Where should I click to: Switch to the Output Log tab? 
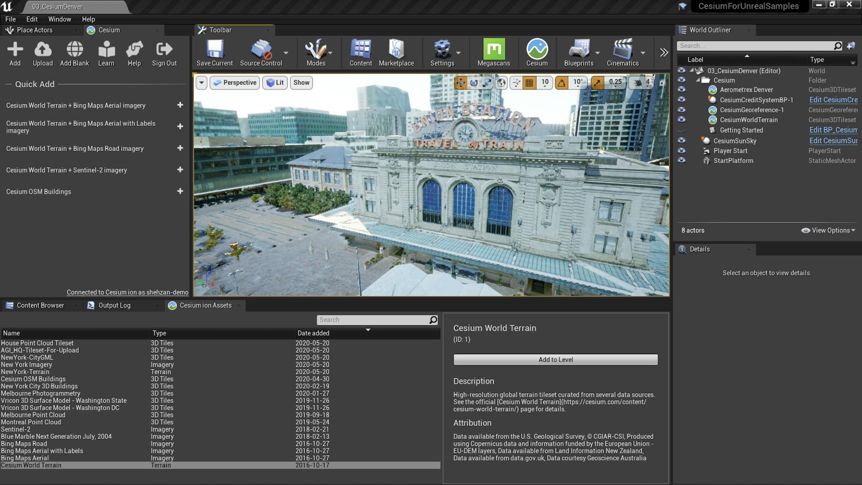coord(114,305)
